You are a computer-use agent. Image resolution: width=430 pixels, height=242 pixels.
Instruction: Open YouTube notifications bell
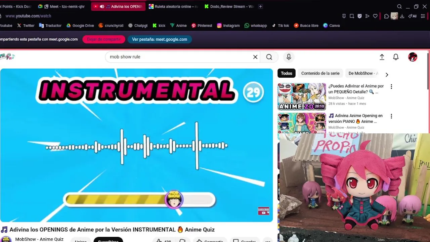pyautogui.click(x=396, y=57)
